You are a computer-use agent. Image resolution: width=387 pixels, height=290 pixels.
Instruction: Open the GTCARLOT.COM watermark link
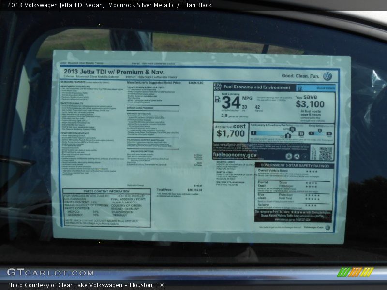[50, 273]
